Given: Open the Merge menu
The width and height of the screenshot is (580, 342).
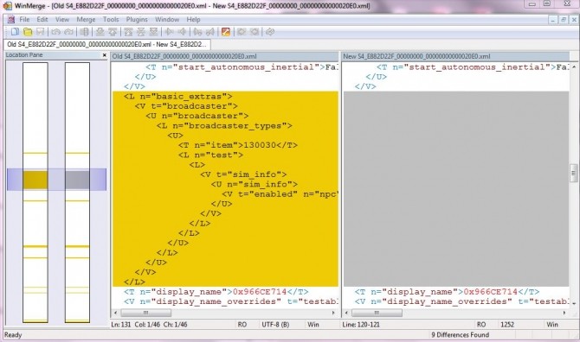Looking at the screenshot, I should (x=86, y=19).
